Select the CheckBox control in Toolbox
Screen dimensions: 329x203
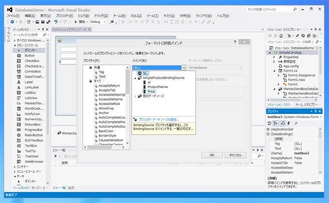tap(31, 61)
